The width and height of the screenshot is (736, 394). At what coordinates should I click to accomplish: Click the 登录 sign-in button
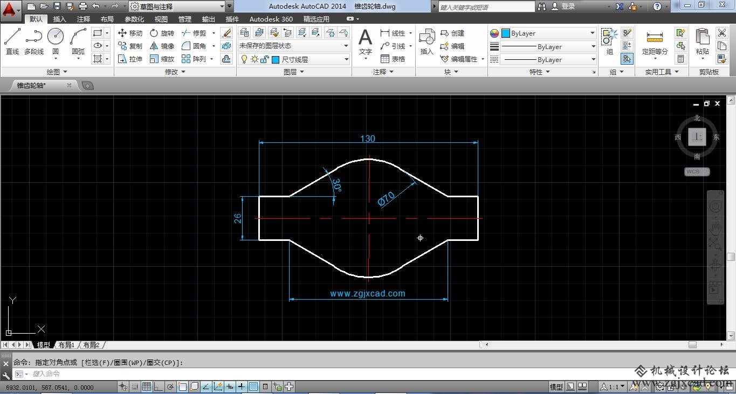pyautogui.click(x=564, y=6)
